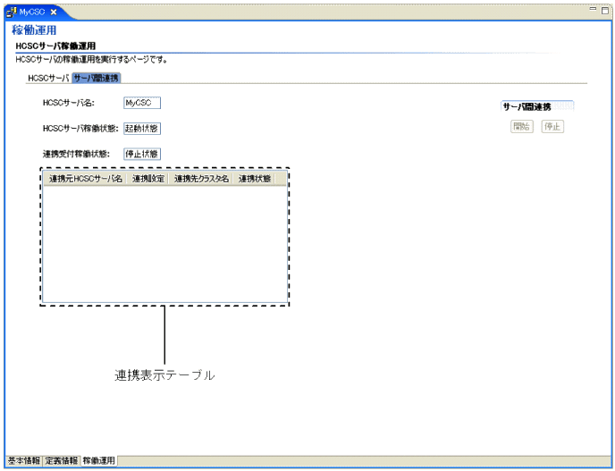Open the 基本情報 bottom tab
The width and height of the screenshot is (615, 471).
tap(23, 460)
